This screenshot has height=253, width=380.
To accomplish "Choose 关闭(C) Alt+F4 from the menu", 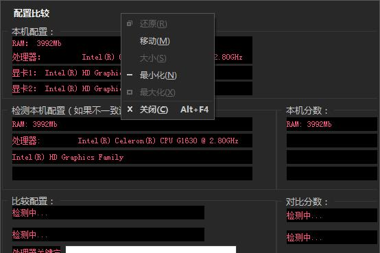I will [x=167, y=110].
